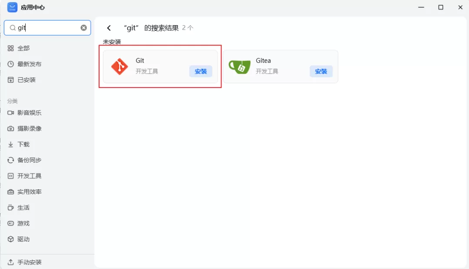Go back with the left chevron arrow
Screen dimensions: 469x269
pos(109,28)
